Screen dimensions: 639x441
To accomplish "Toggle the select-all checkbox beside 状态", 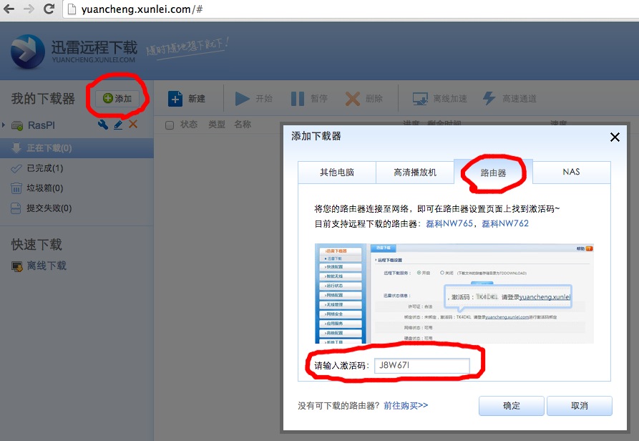I will (x=170, y=125).
